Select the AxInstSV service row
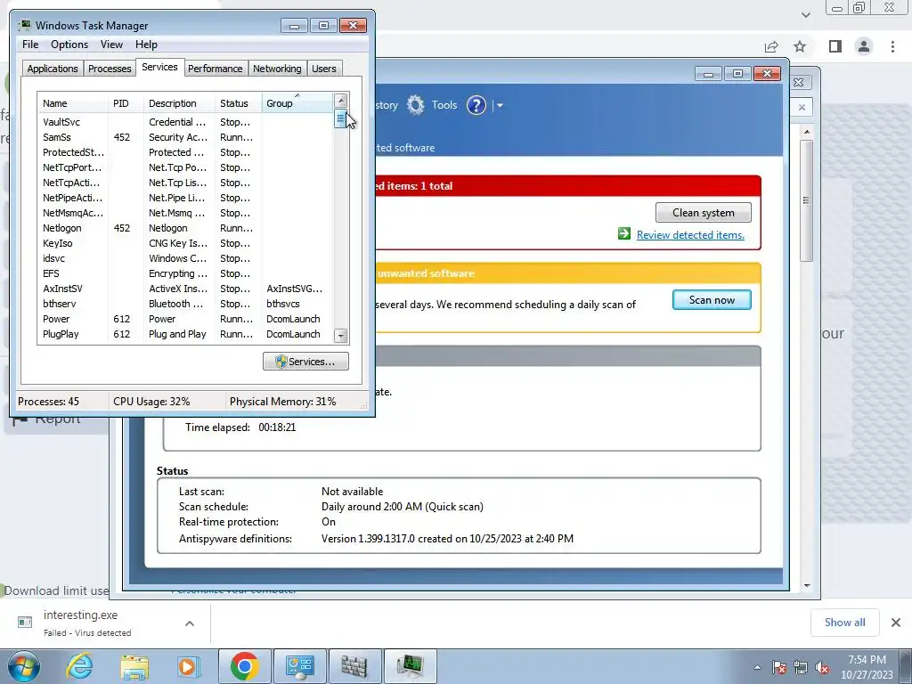The height and width of the screenshot is (684, 912). [185, 289]
